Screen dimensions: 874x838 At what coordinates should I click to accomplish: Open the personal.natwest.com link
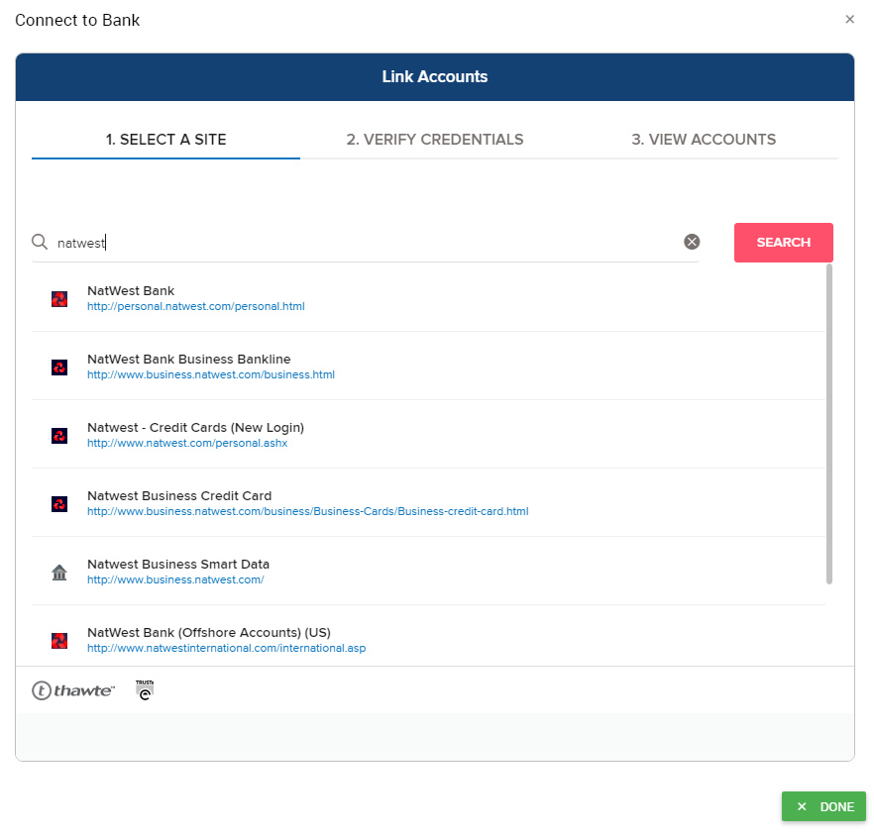tap(195, 306)
